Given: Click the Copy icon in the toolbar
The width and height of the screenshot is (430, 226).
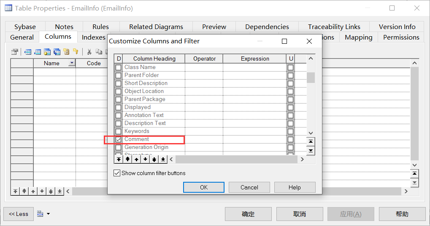Looking at the screenshot, I should 98,52.
